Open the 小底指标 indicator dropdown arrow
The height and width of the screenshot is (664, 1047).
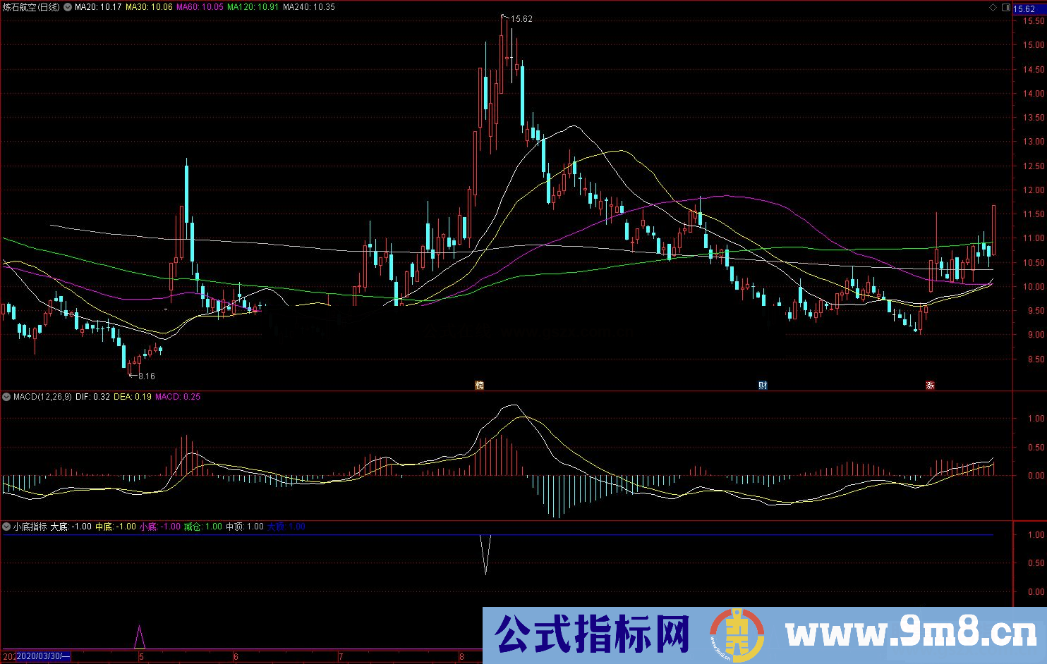click(6, 527)
